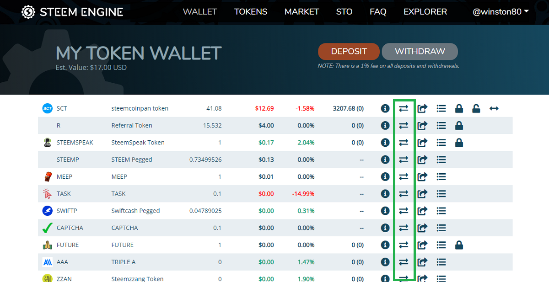Screen dimensions: 549x282
Task: Click the STEEMSPEAK token logo
Action: (47, 143)
